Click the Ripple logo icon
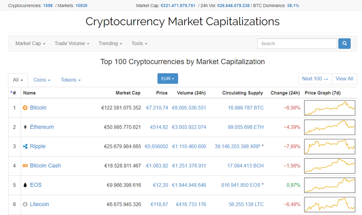 (x=25, y=146)
